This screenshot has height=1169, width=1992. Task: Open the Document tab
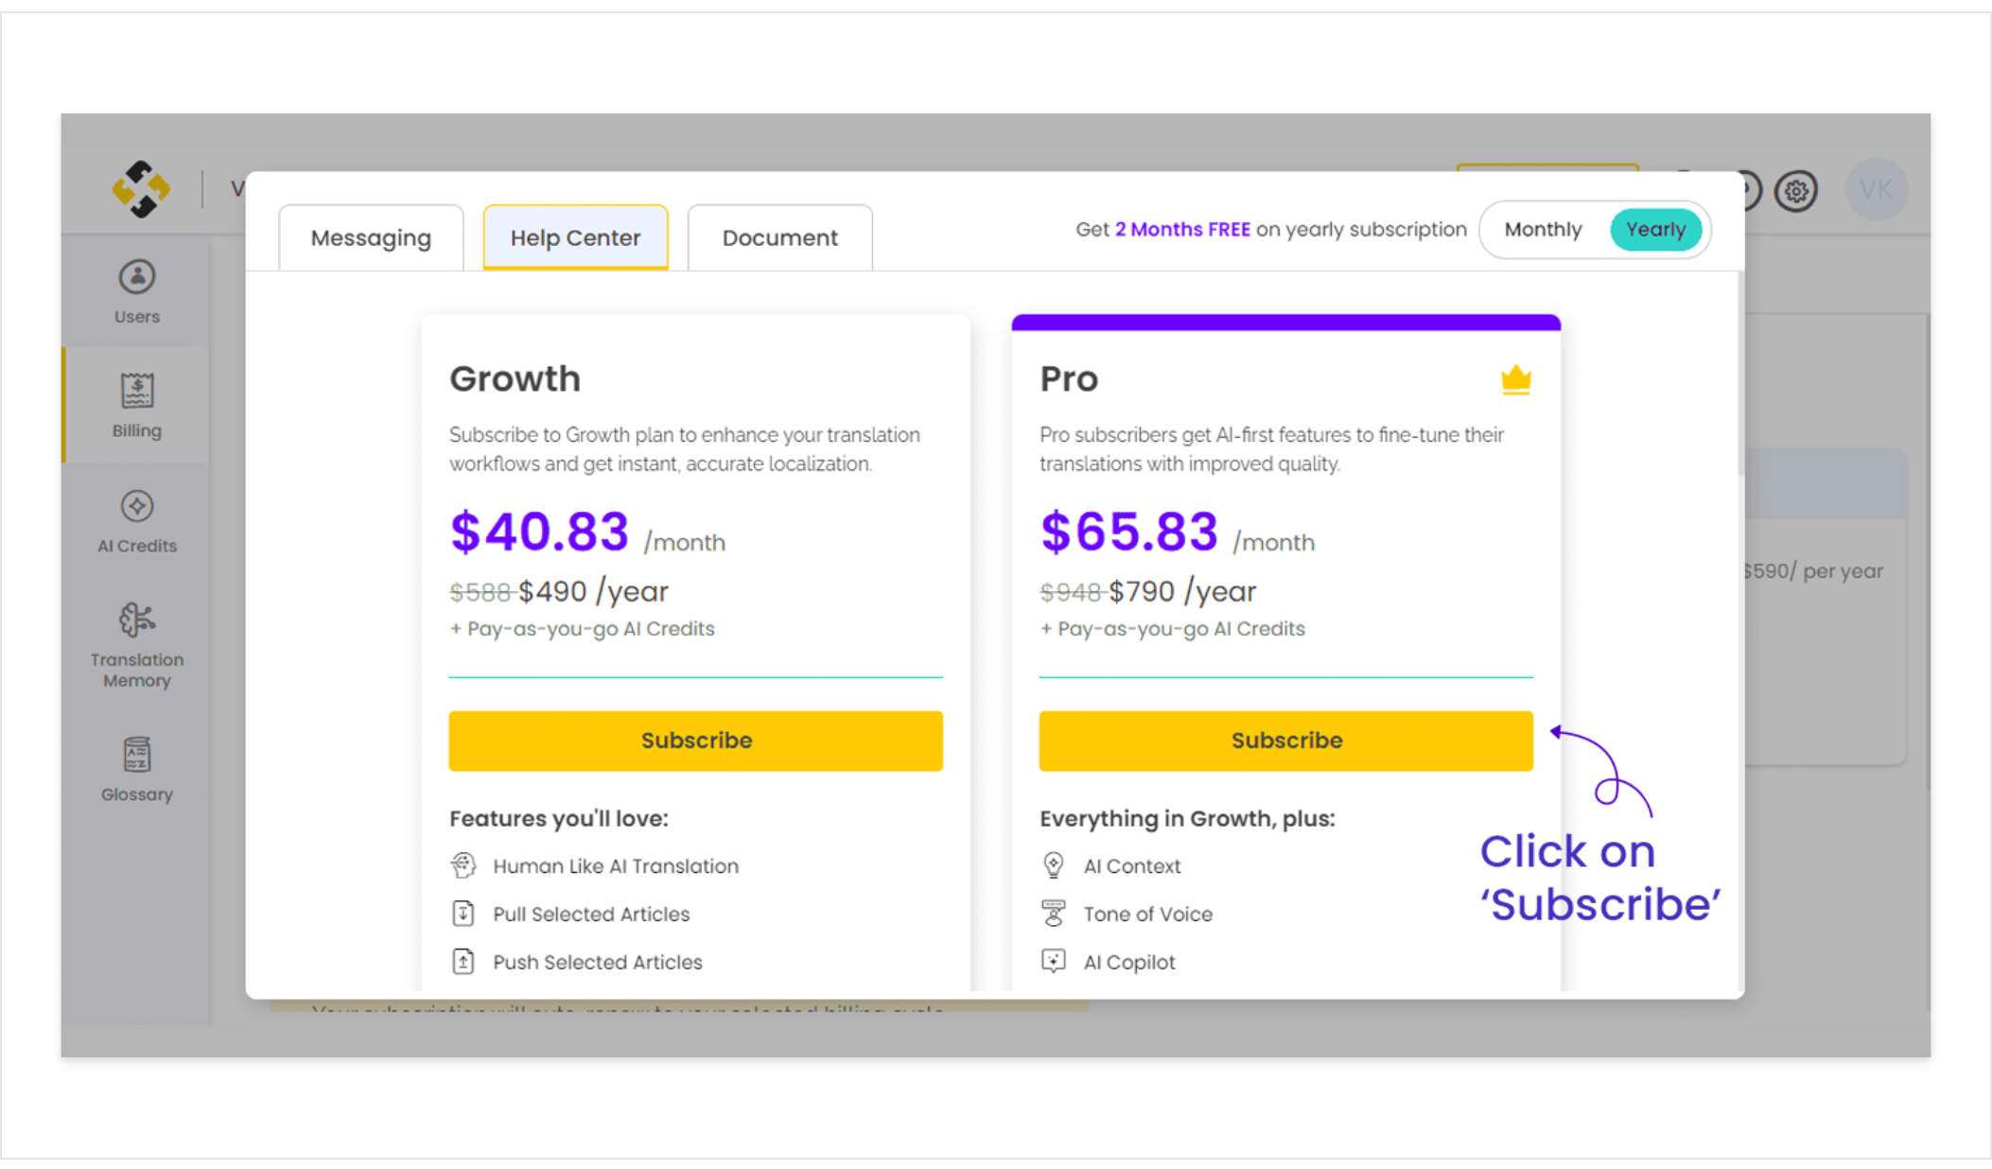pos(779,237)
